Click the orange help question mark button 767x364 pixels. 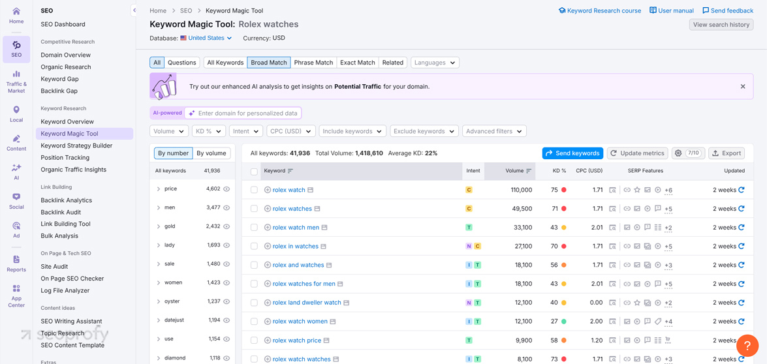747,345
